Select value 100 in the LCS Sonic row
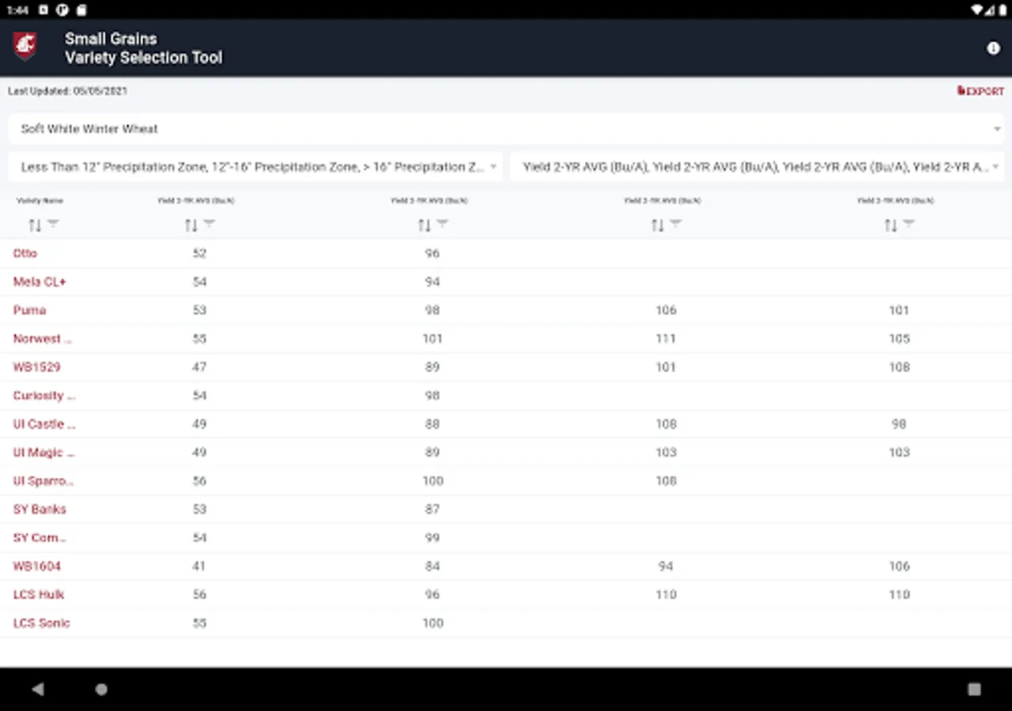This screenshot has height=711, width=1012. (432, 623)
